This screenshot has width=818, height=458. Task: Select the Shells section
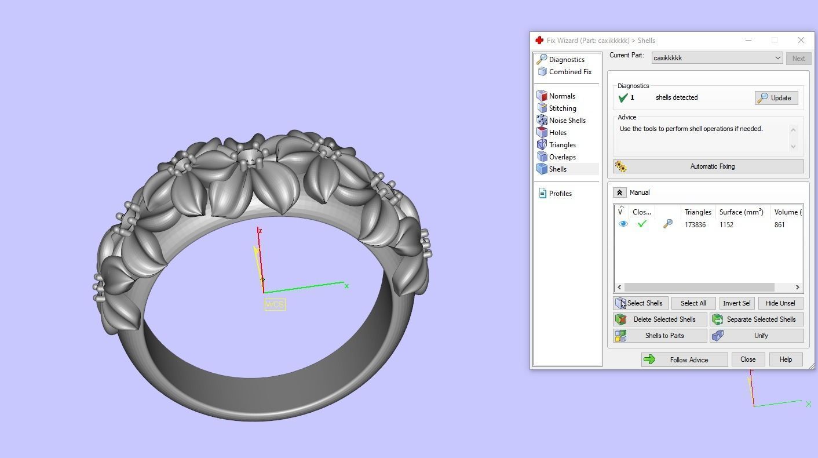point(557,169)
